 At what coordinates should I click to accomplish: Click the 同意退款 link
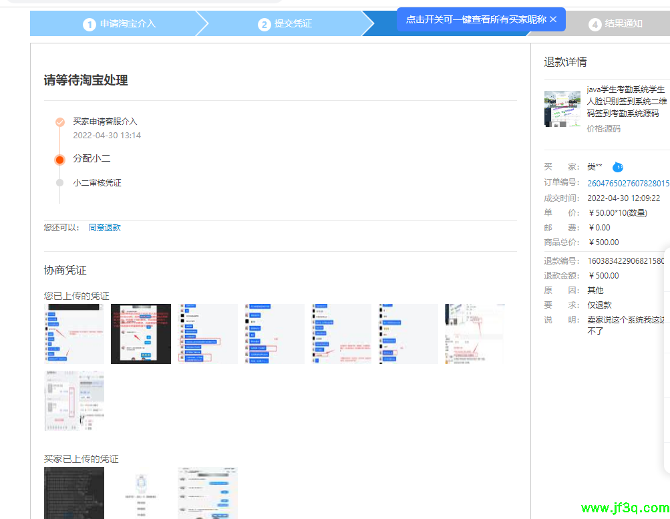click(105, 228)
